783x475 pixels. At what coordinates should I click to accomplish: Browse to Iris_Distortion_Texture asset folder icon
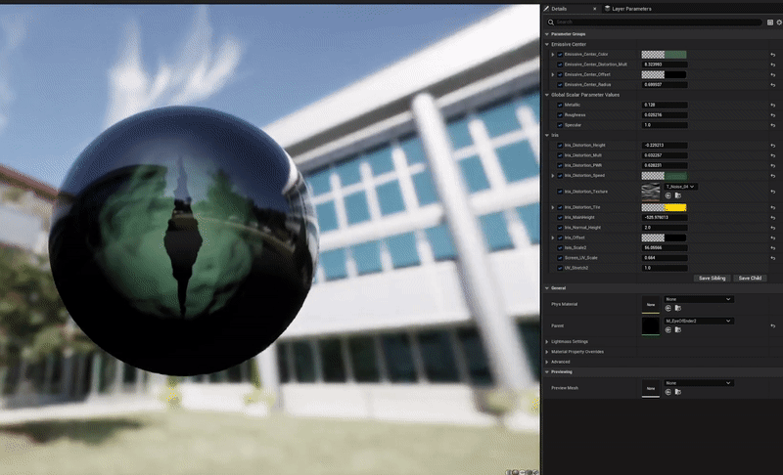(677, 195)
